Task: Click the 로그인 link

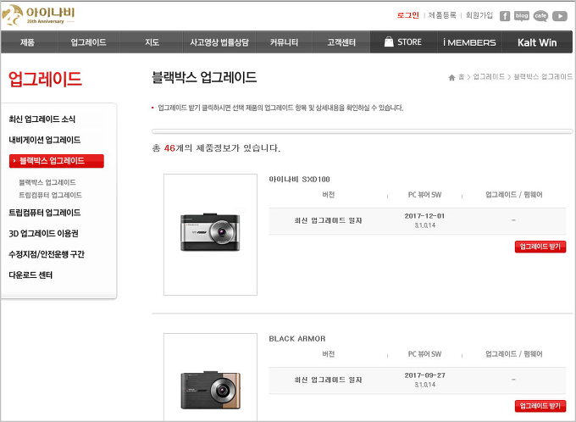Action: click(x=408, y=16)
